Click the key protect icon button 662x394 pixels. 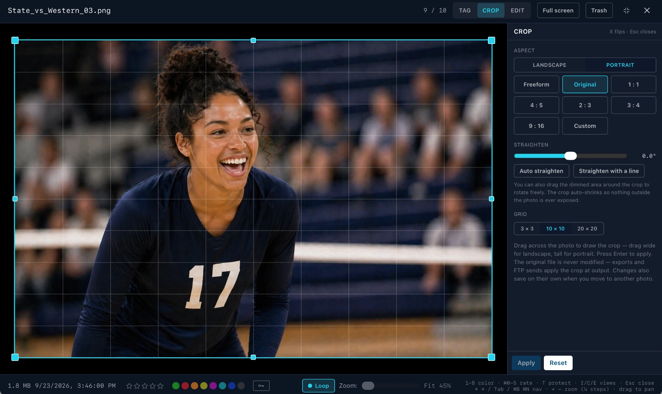(261, 386)
